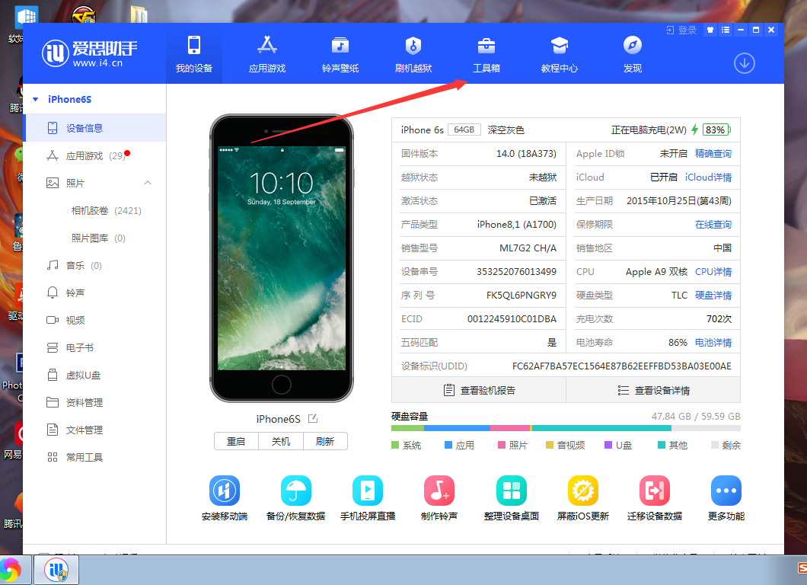Click the disk capacity usage bar
Viewport: 807px width, 585px height.
566,428
